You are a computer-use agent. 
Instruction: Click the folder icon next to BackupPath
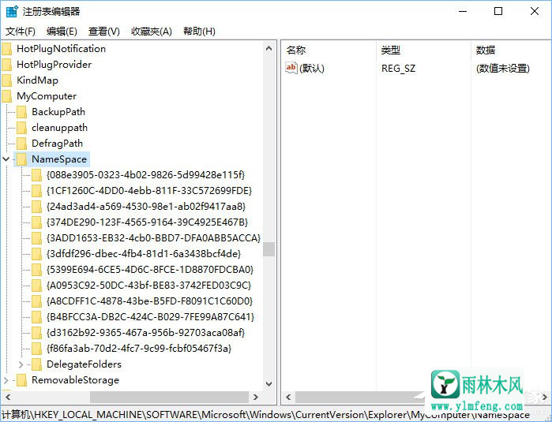[x=21, y=112]
